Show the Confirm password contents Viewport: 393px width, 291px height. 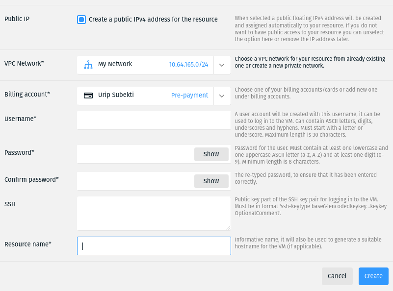click(x=211, y=181)
